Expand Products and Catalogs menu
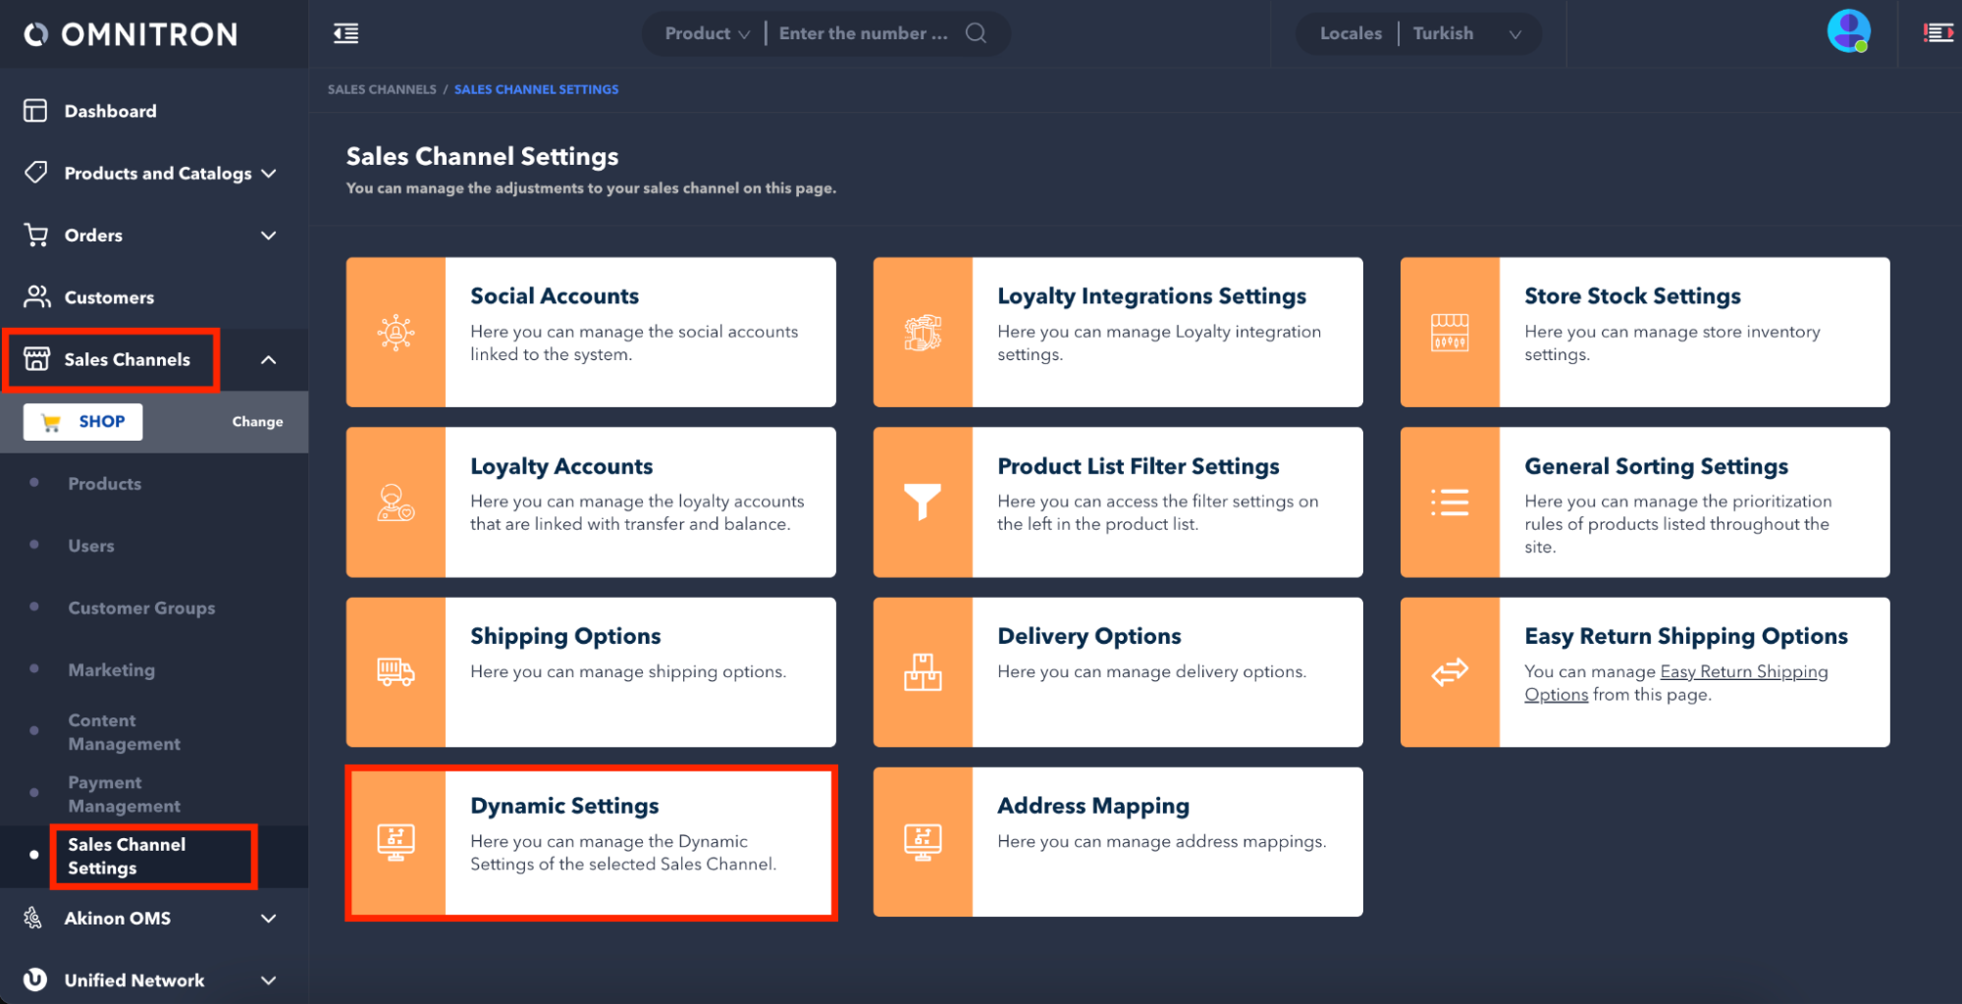 coord(155,174)
